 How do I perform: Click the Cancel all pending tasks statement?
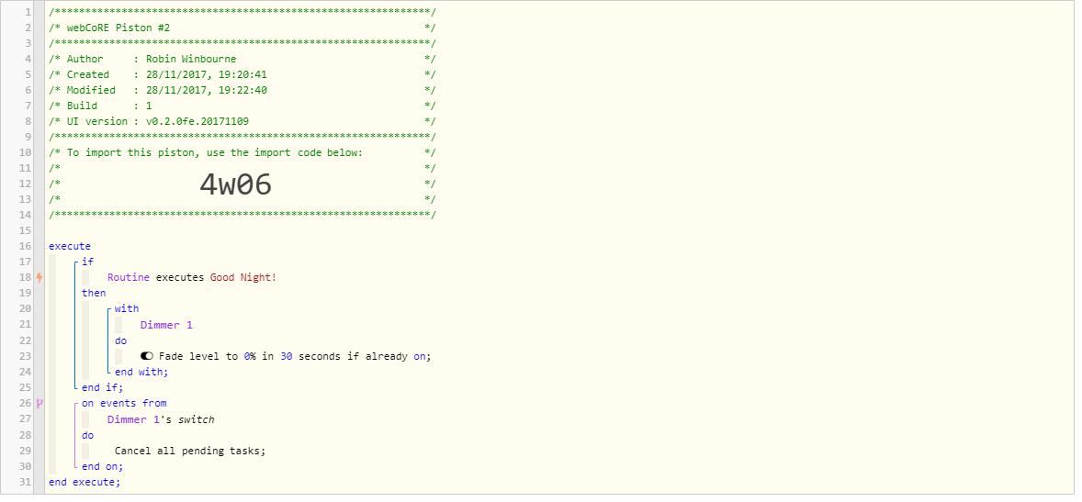[x=190, y=451]
